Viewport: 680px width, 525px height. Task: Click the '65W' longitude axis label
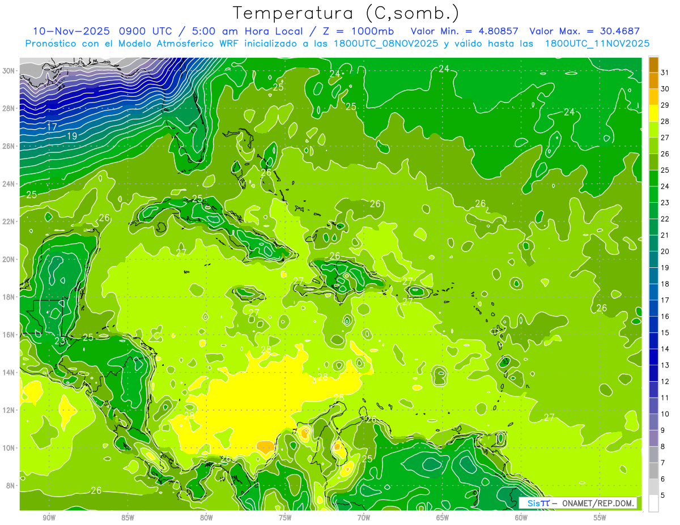pos(443,517)
